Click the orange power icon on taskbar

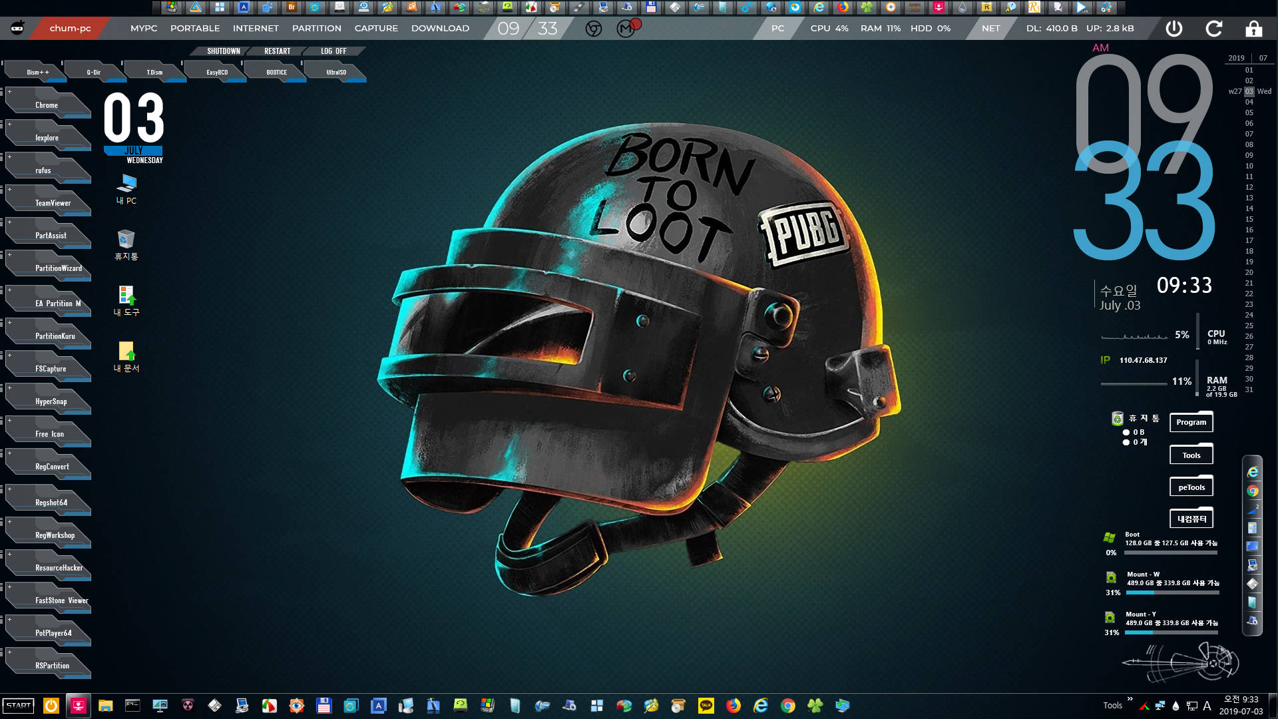[x=51, y=706]
